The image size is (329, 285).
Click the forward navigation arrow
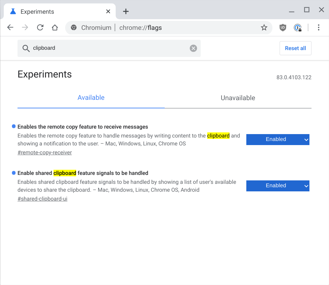25,27
